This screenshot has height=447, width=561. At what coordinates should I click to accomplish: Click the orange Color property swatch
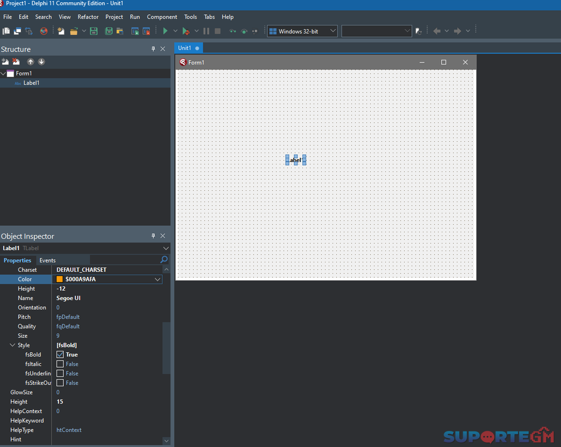click(60, 280)
